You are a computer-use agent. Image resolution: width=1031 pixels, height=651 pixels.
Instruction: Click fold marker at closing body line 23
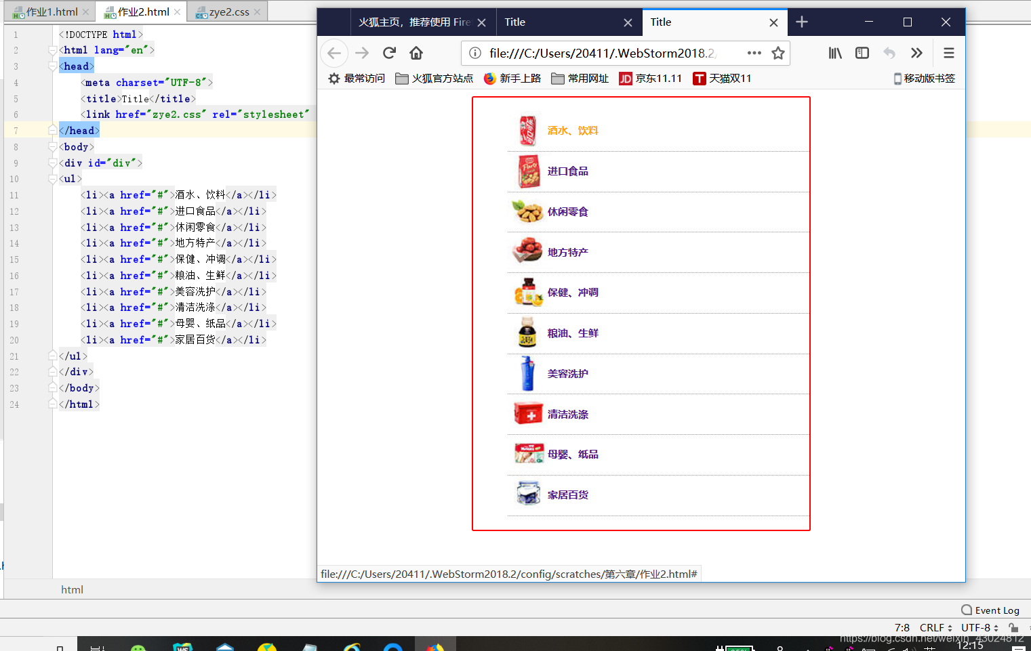[53, 387]
